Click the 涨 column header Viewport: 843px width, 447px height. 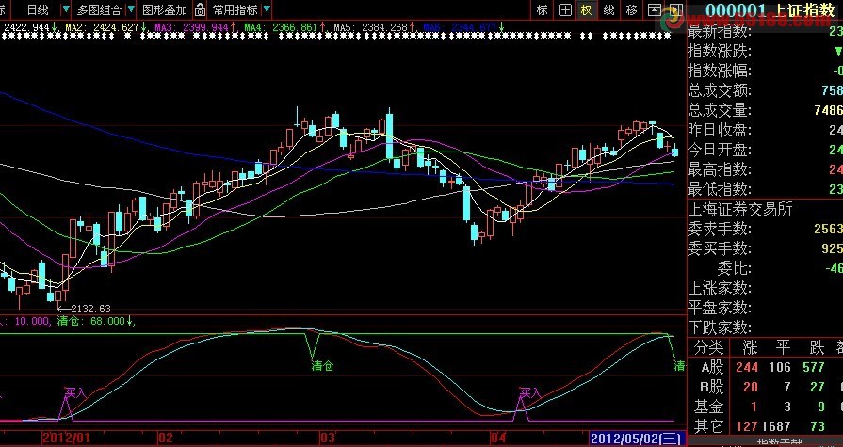tap(749, 347)
